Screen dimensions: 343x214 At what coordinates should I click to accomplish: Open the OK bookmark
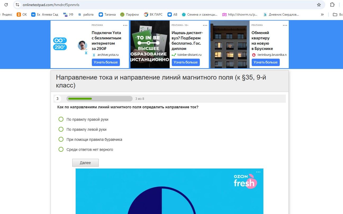point(22,15)
